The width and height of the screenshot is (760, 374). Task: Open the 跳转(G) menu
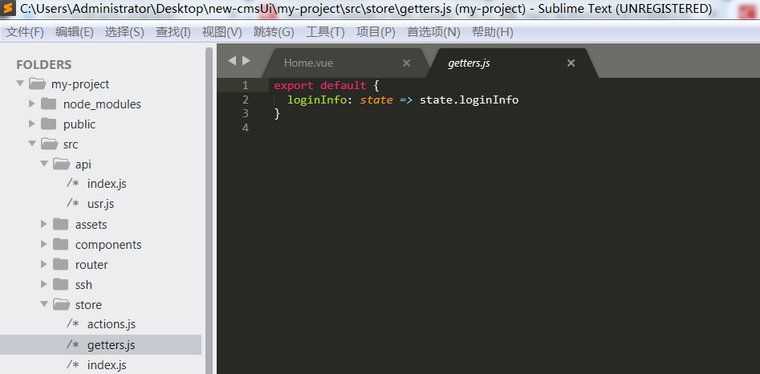point(274,32)
